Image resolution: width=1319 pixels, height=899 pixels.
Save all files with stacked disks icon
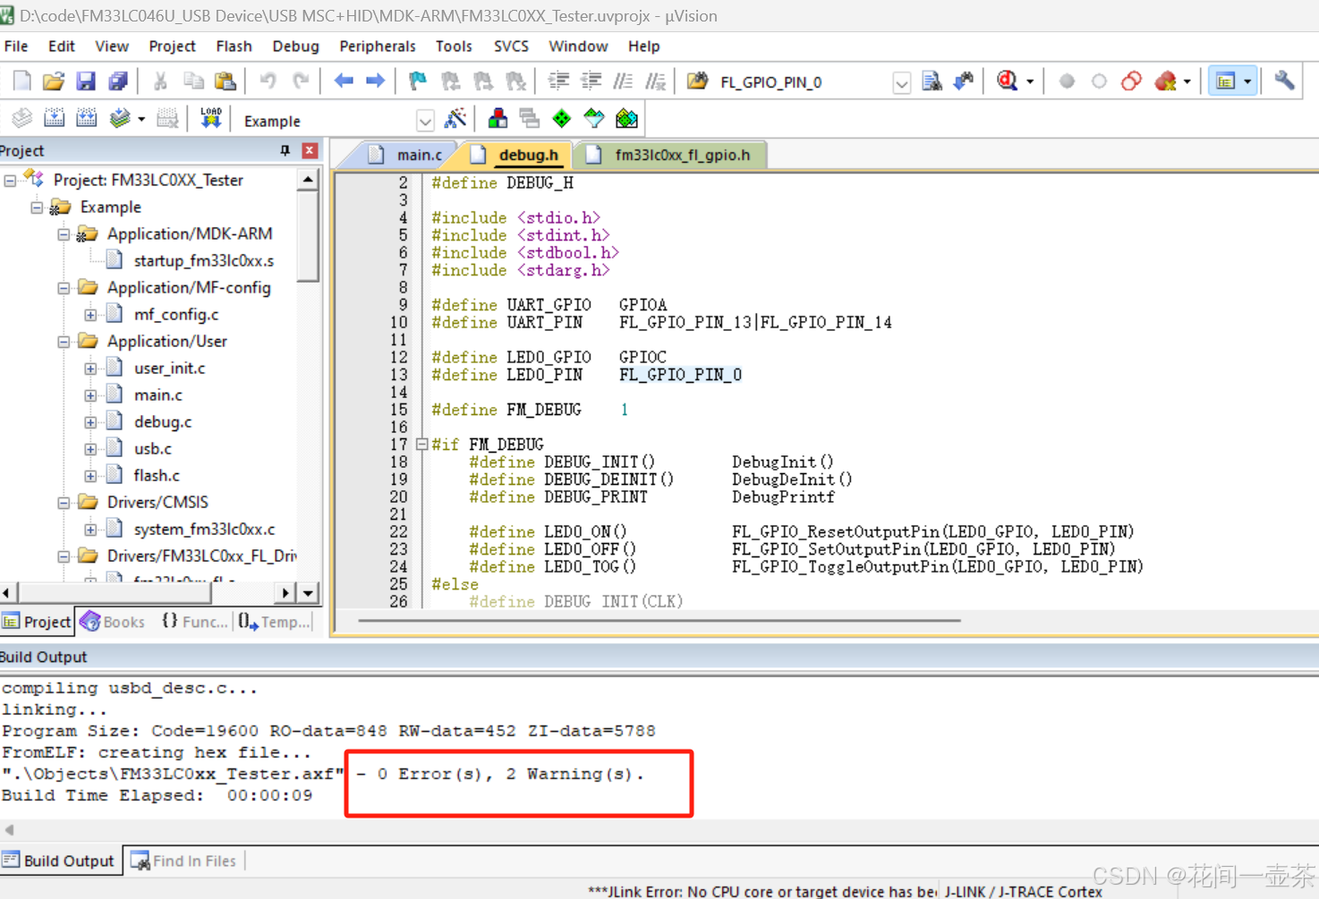118,81
